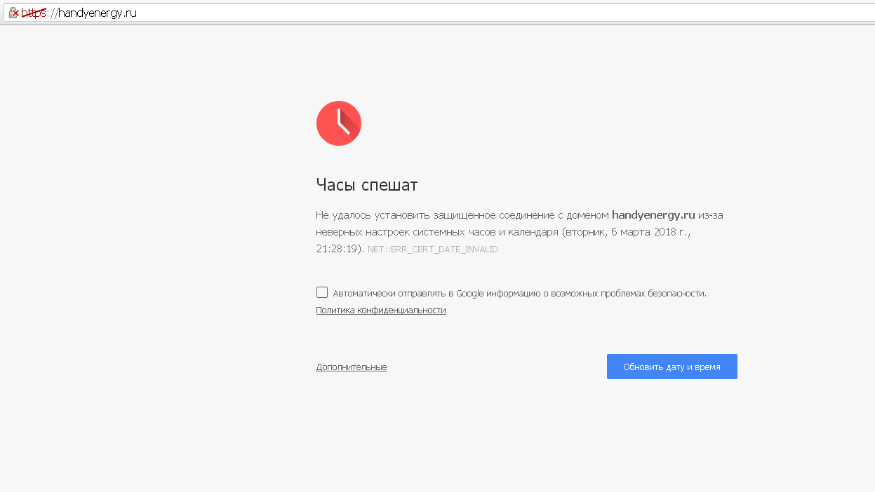
Task: Click the empty area of the address bar
Action: (x=491, y=13)
